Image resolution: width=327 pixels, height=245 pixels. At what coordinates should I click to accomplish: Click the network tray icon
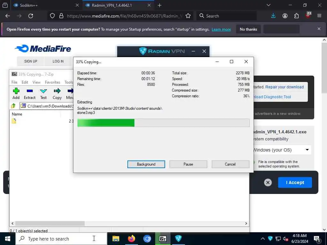(x=278, y=239)
